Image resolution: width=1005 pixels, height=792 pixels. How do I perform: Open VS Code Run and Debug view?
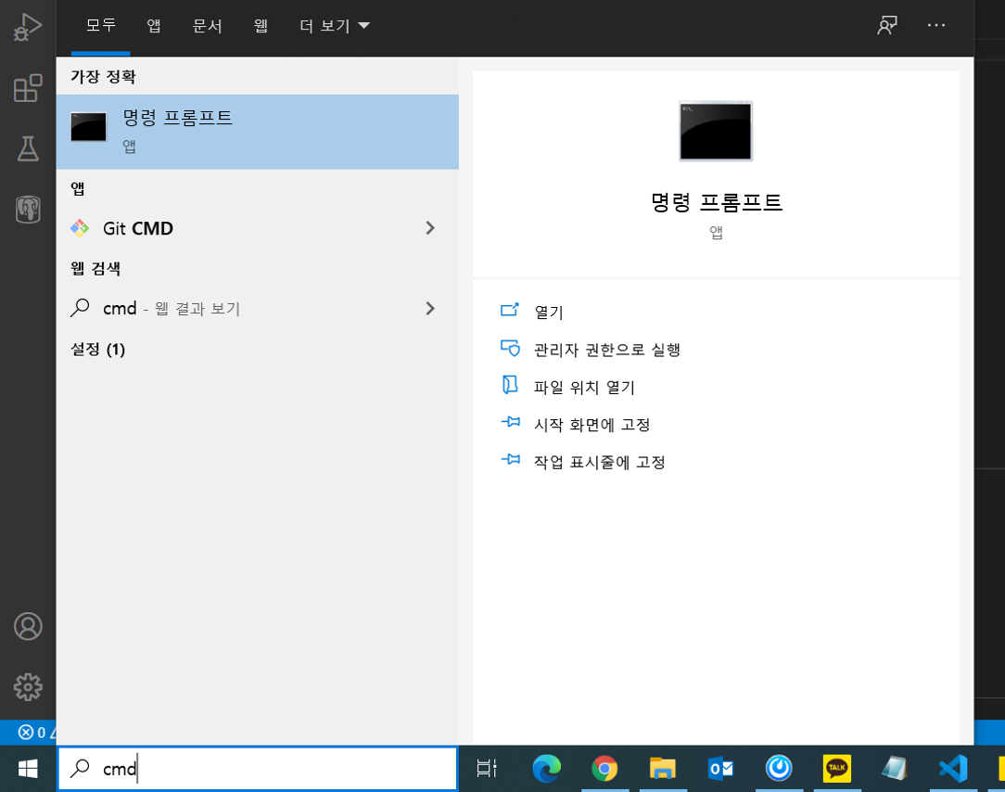(28, 28)
